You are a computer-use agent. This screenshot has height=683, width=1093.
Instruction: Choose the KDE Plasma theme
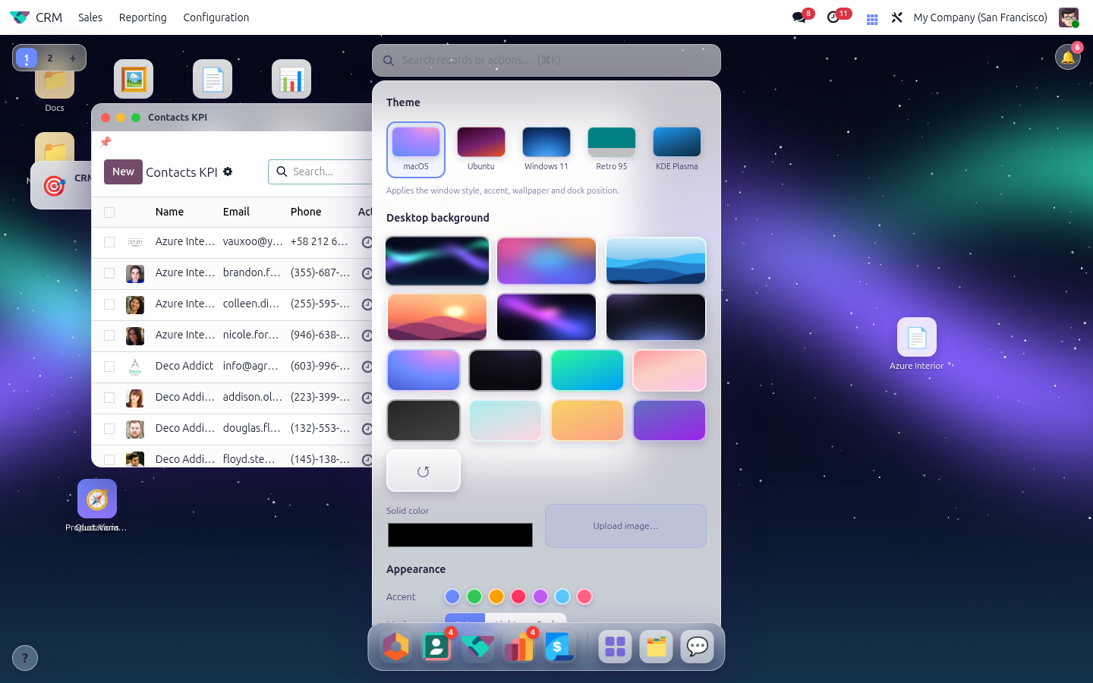[x=677, y=150]
